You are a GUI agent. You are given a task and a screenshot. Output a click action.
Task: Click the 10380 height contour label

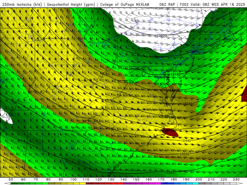coord(174,130)
